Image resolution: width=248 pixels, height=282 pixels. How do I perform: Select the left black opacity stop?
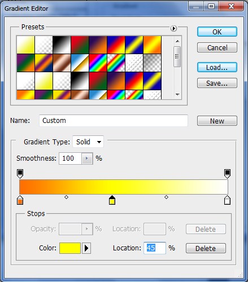coord(20,174)
